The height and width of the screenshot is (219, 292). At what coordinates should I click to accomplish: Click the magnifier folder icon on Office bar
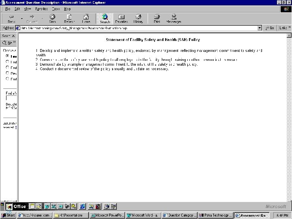point(91,206)
